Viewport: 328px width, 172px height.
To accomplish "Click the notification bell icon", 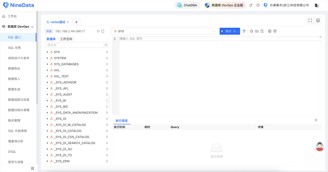I will (251, 5).
